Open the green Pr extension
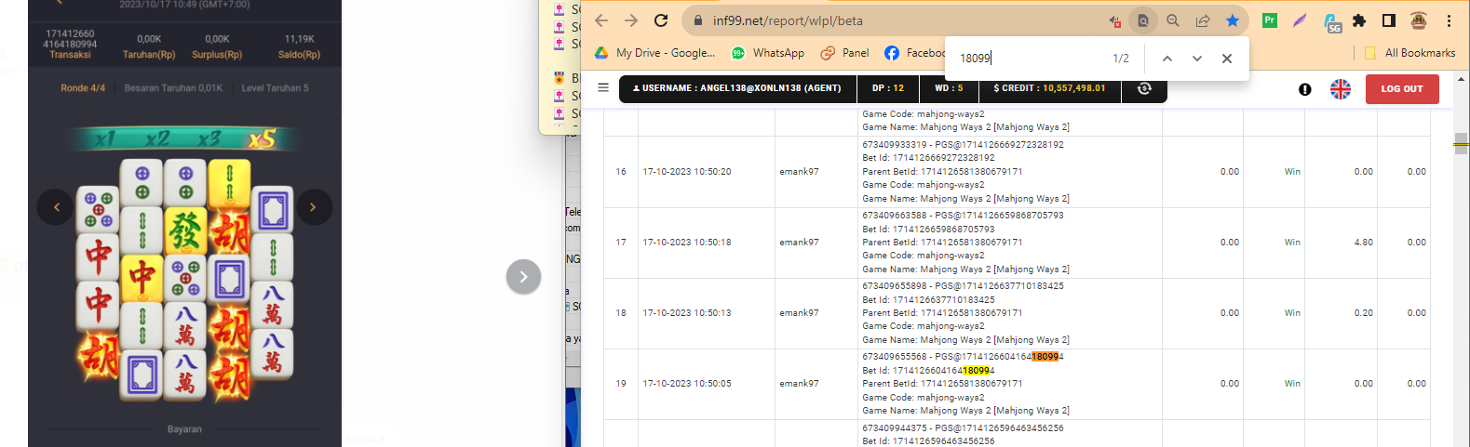Viewport: 1470px width, 447px height. coord(1269,20)
